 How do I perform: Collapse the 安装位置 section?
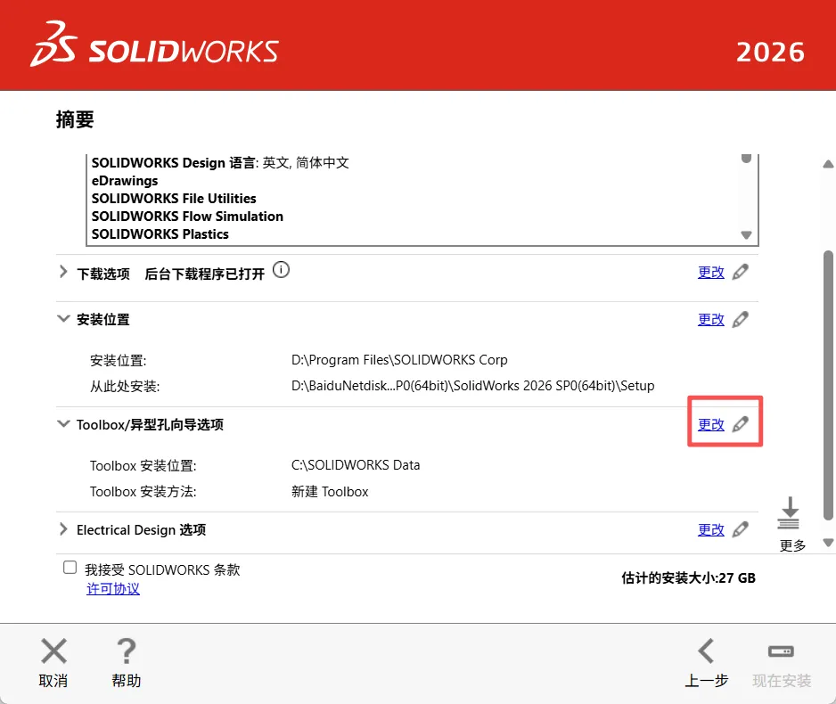63,318
